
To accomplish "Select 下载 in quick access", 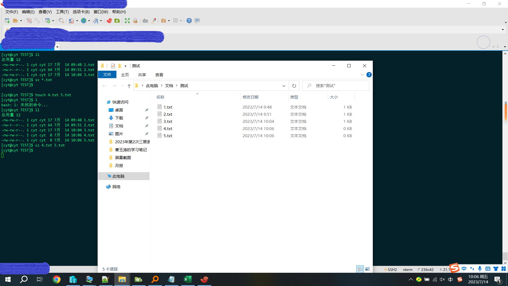I will click(x=119, y=118).
